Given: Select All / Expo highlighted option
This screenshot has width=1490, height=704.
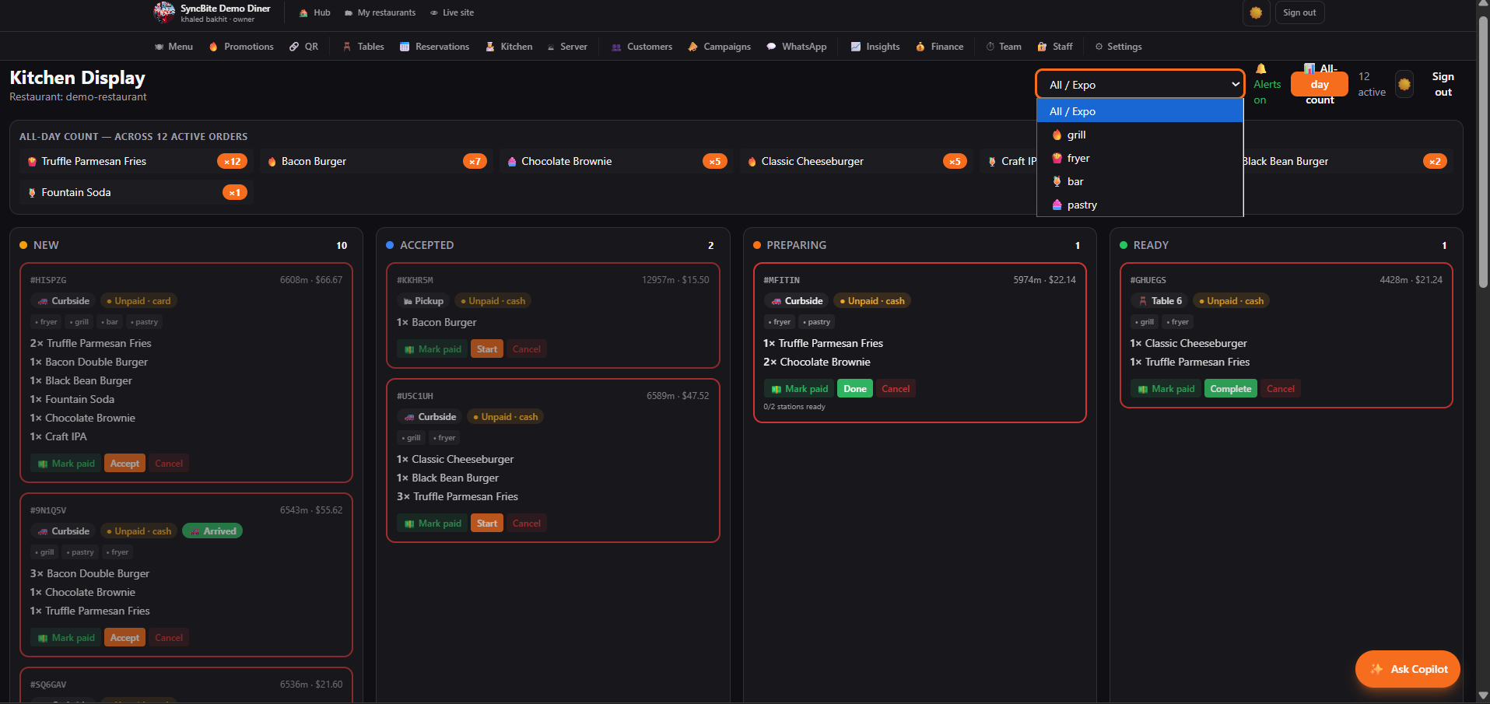Looking at the screenshot, I should click(1140, 111).
